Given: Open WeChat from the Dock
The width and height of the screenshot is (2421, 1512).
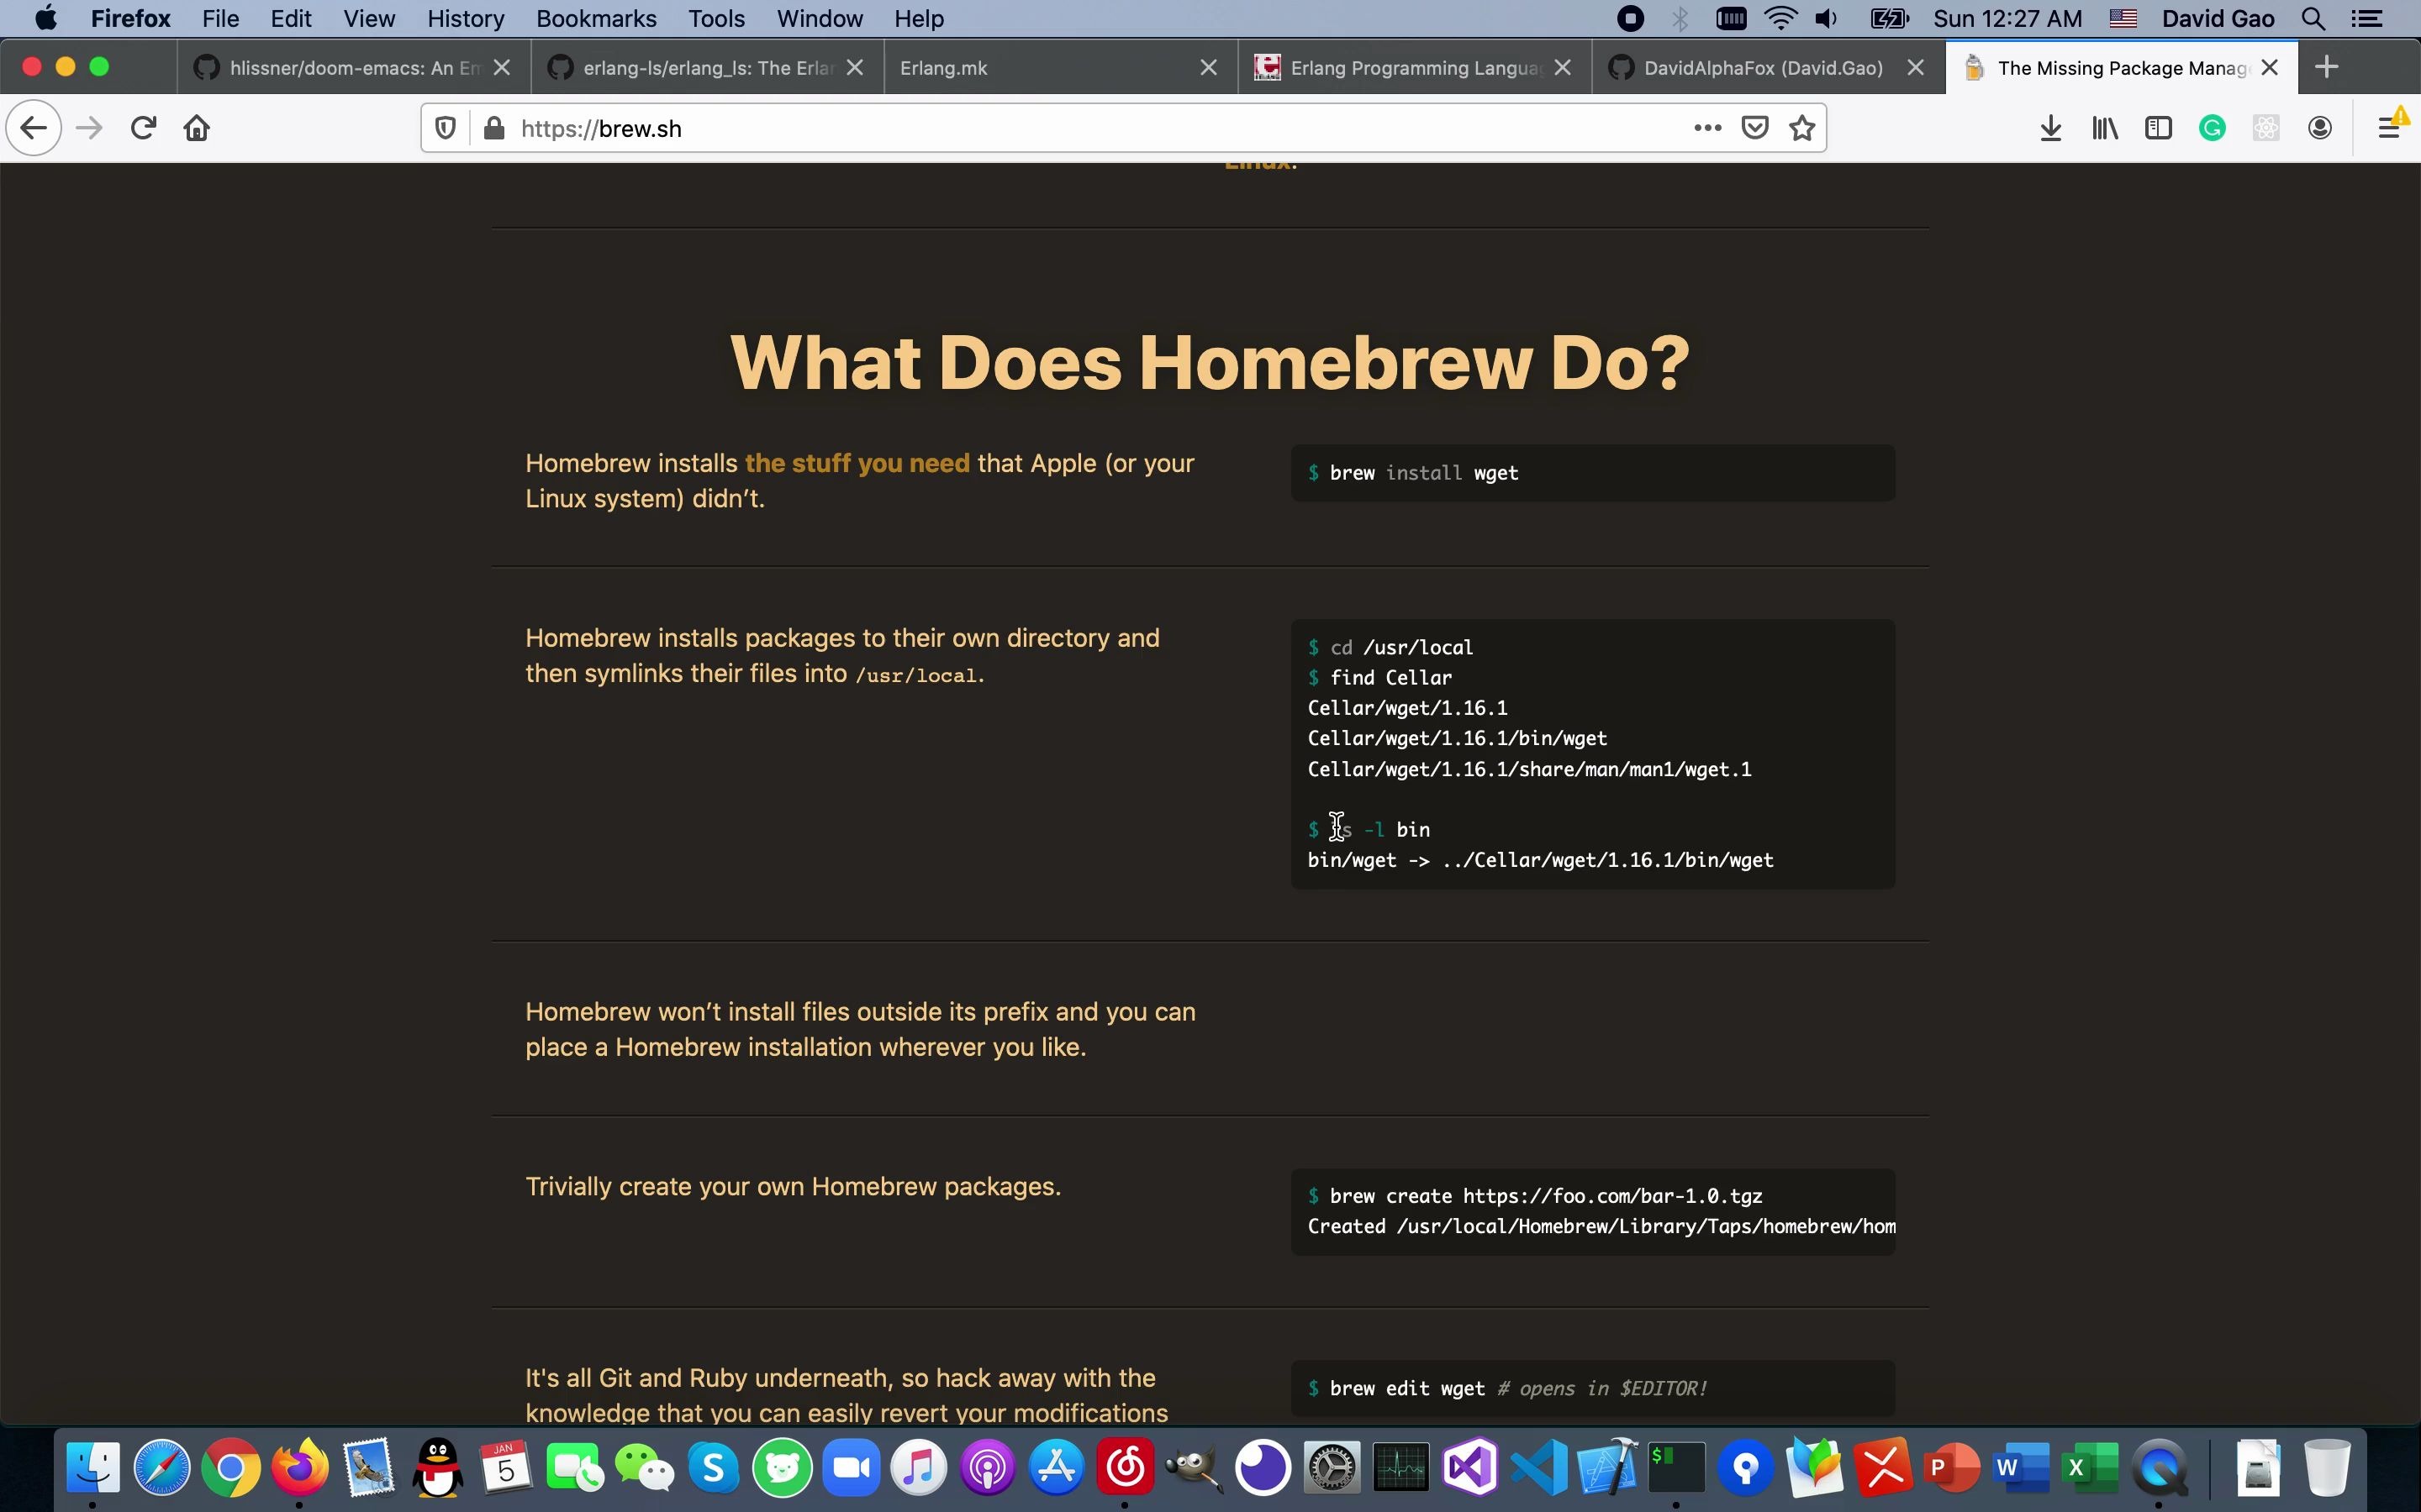Looking at the screenshot, I should point(644,1467).
